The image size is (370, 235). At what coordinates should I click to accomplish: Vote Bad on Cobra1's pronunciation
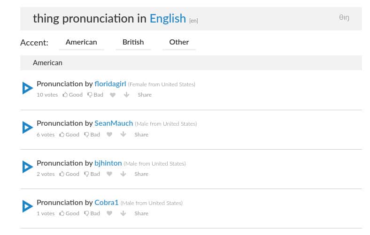92,213
